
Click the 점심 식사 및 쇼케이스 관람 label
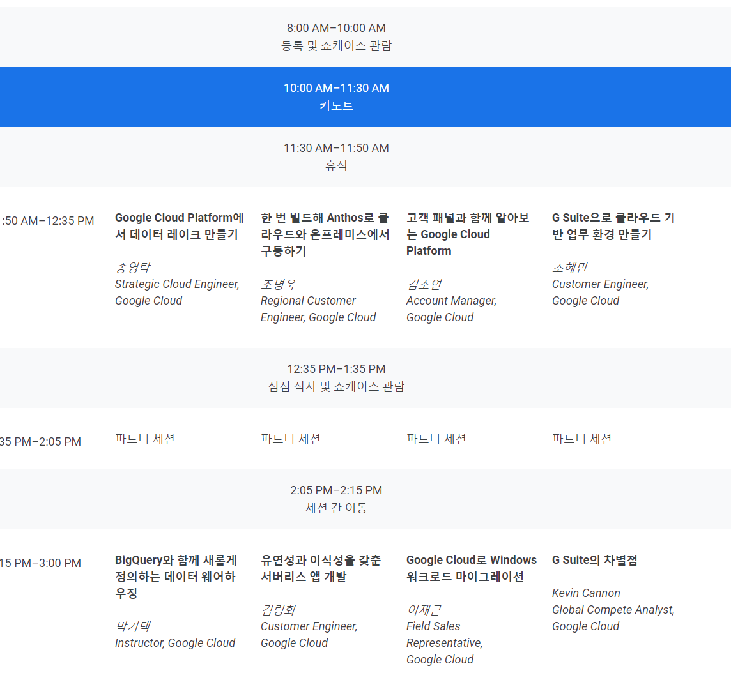336,386
